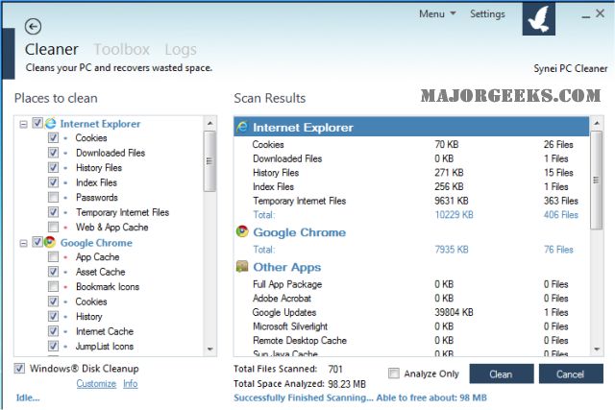Open the Menu dropdown
Image resolution: width=615 pixels, height=410 pixels.
(437, 14)
